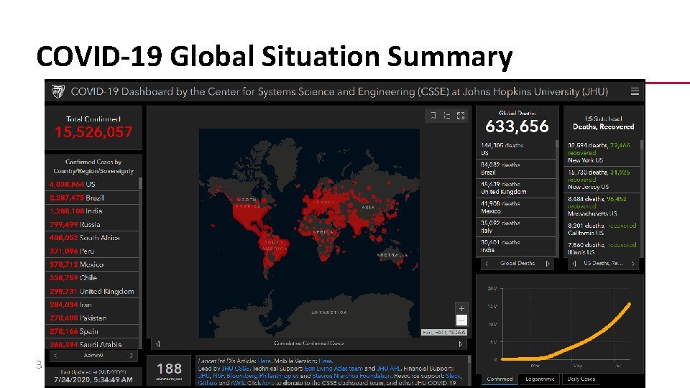Select Illinois US state entry
This screenshot has width=690, height=388.
click(602, 248)
